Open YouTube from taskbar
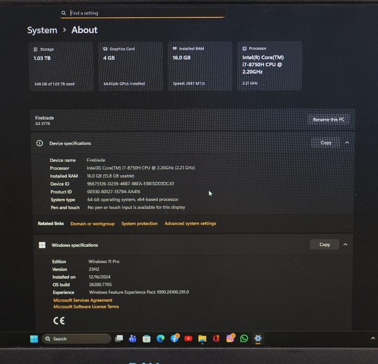Screen dimensions: 378x364 coord(188,338)
